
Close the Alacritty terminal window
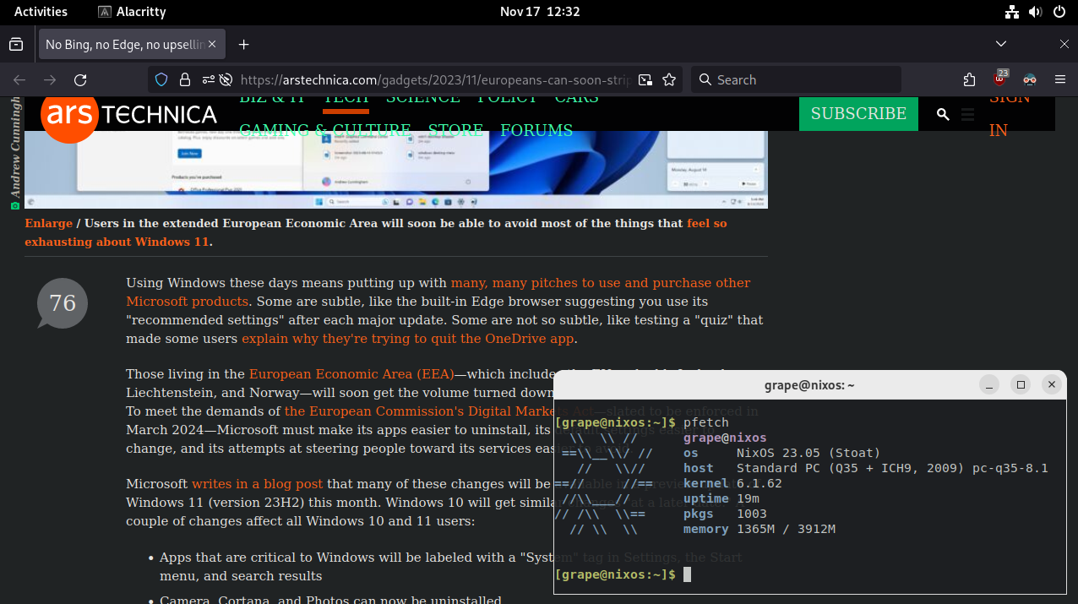1051,384
